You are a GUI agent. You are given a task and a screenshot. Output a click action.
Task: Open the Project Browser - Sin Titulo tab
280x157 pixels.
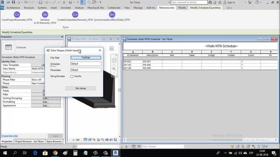(x=29, y=141)
